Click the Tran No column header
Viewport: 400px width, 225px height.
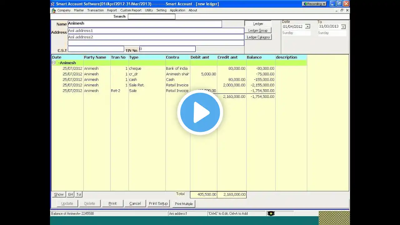pyautogui.click(x=119, y=57)
